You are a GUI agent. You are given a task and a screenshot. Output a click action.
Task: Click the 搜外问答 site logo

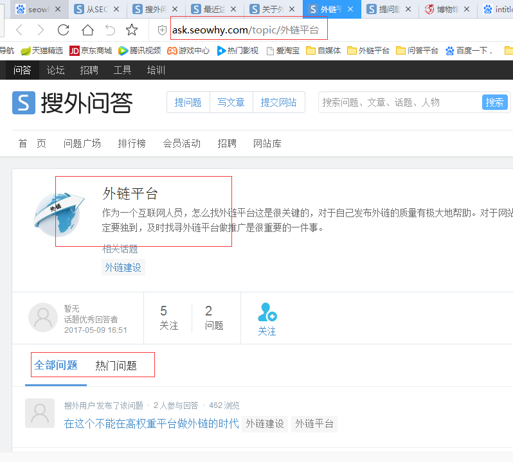73,103
